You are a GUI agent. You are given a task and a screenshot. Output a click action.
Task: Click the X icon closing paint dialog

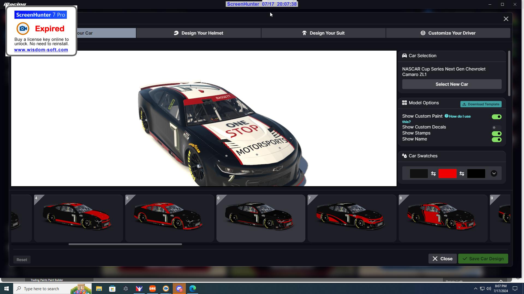tap(506, 19)
